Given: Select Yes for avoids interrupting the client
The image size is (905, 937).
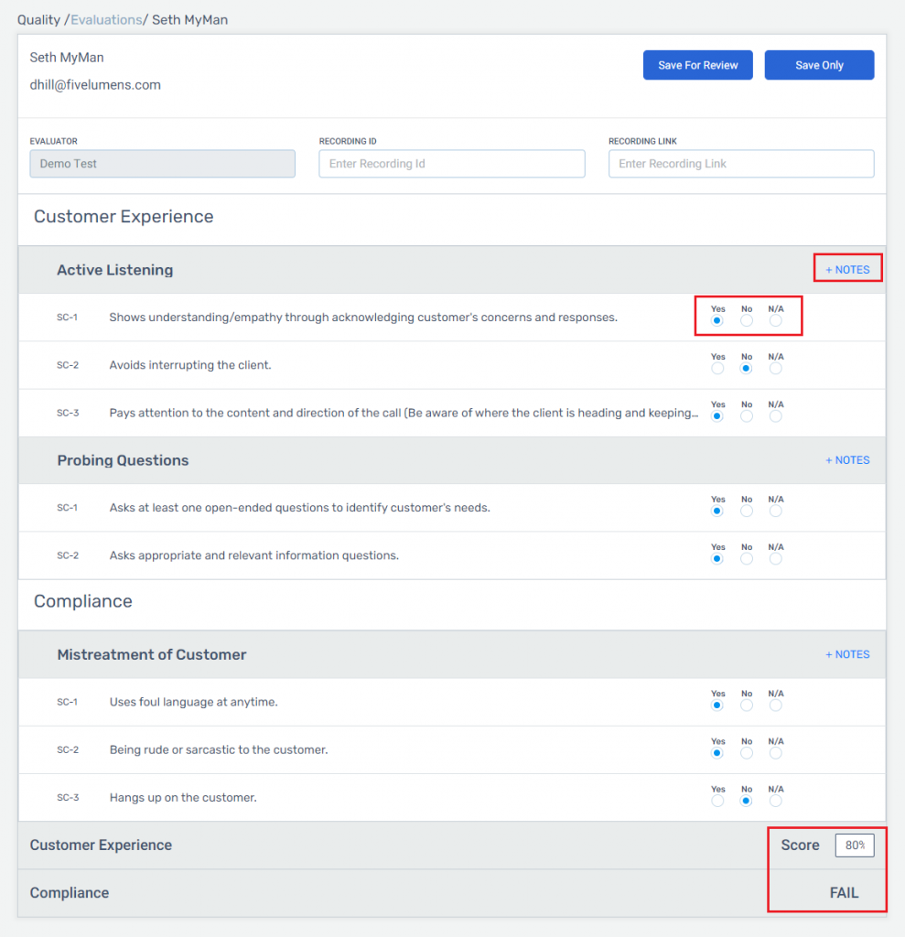Looking at the screenshot, I should [717, 369].
